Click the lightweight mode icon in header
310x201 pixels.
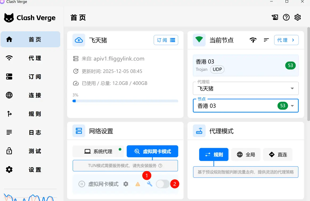click(x=275, y=18)
